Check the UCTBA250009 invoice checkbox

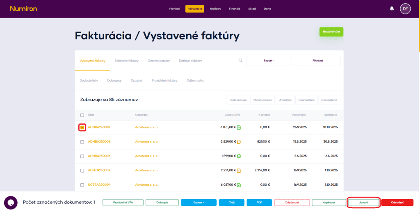pos(82,185)
